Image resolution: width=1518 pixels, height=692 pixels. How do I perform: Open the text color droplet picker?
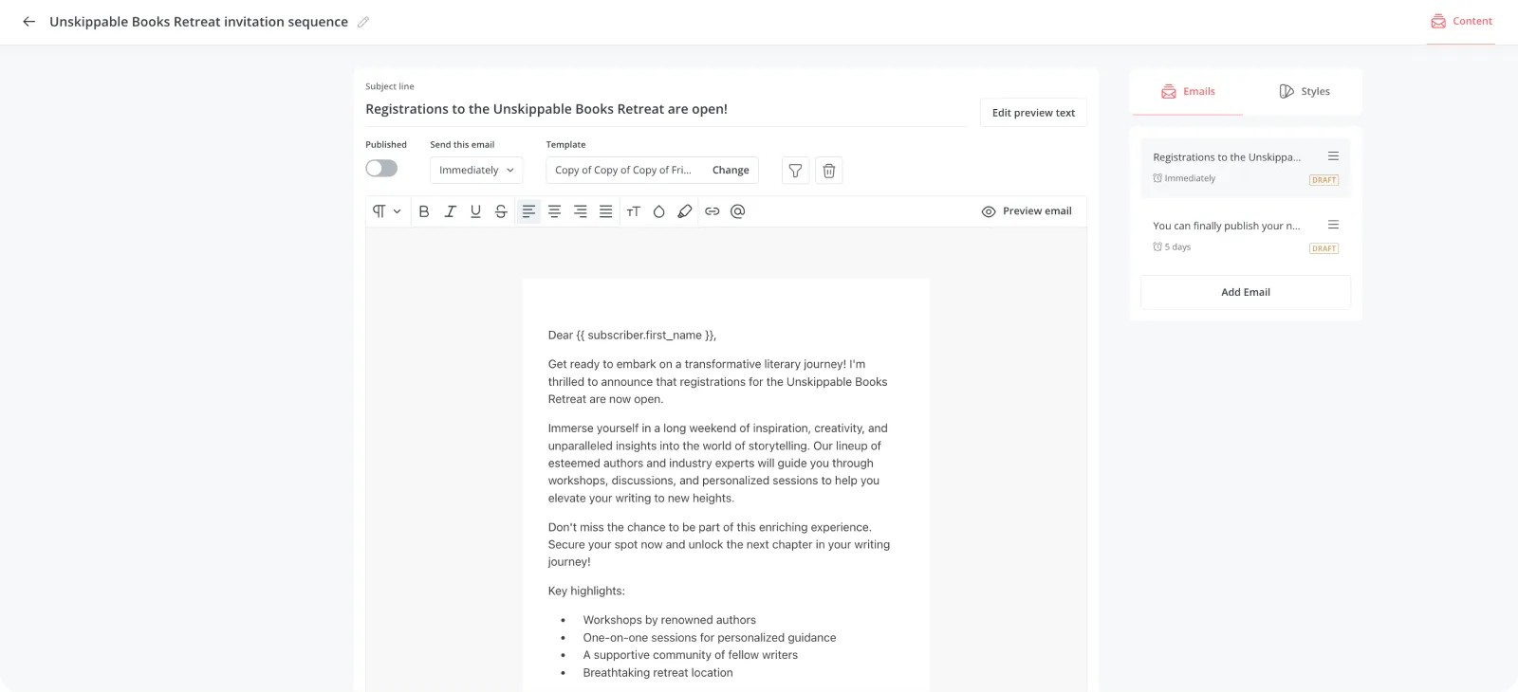pyautogui.click(x=658, y=211)
